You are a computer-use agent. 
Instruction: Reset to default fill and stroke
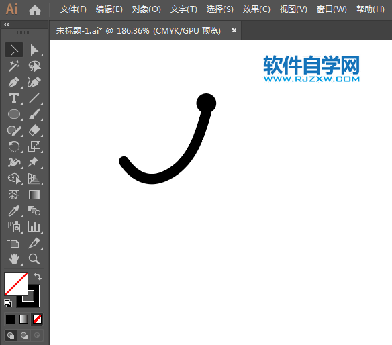8,303
